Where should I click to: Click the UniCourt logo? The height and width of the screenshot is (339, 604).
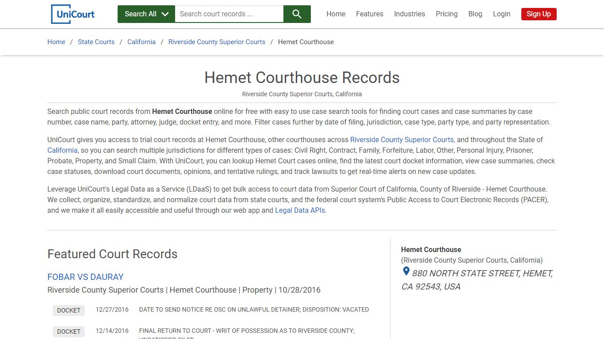tap(73, 14)
